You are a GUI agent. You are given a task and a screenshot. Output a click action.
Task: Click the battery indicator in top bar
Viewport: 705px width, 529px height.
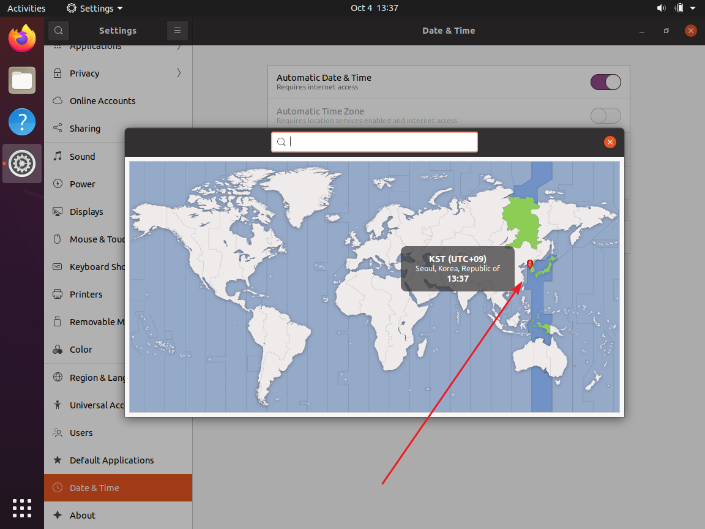(x=679, y=8)
